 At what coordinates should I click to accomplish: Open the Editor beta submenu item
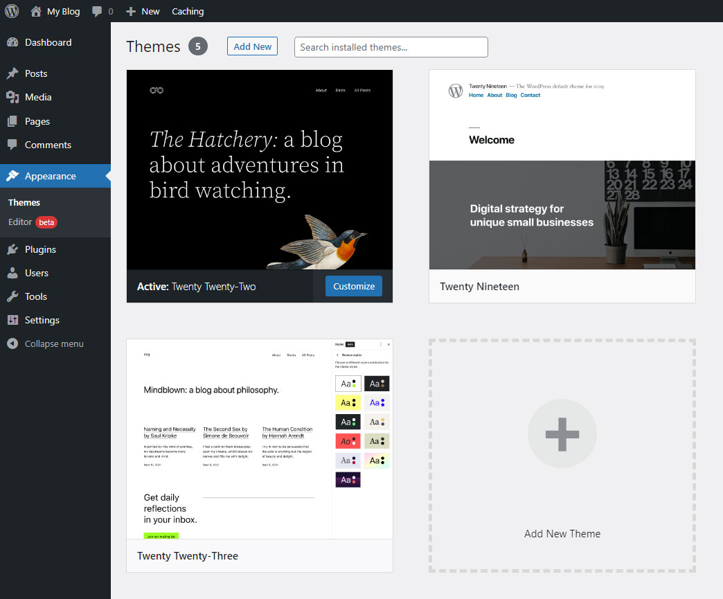point(33,222)
